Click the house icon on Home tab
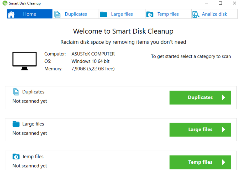 [x=11, y=14]
